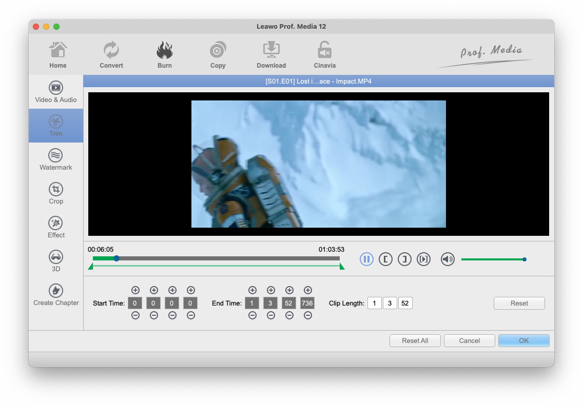Open the Burn module
Screen dimensions: 583x405
click(165, 55)
